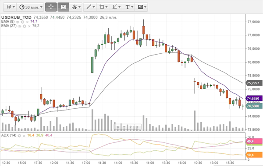Click the 74,3800 last price tag
This screenshot has height=166, width=263.
pos(254,106)
